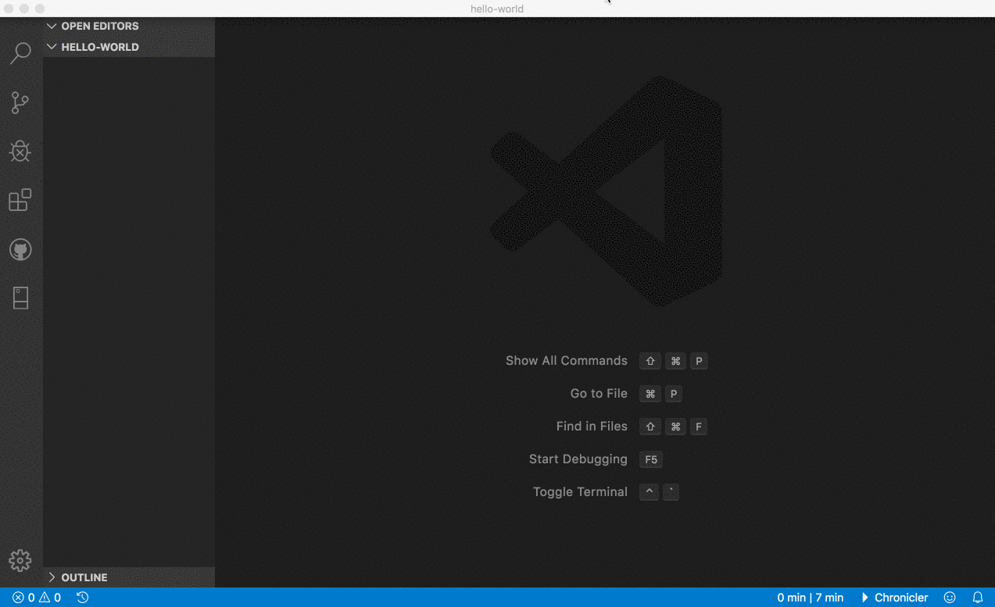
Task: Open the Source Control view
Action: pos(20,102)
